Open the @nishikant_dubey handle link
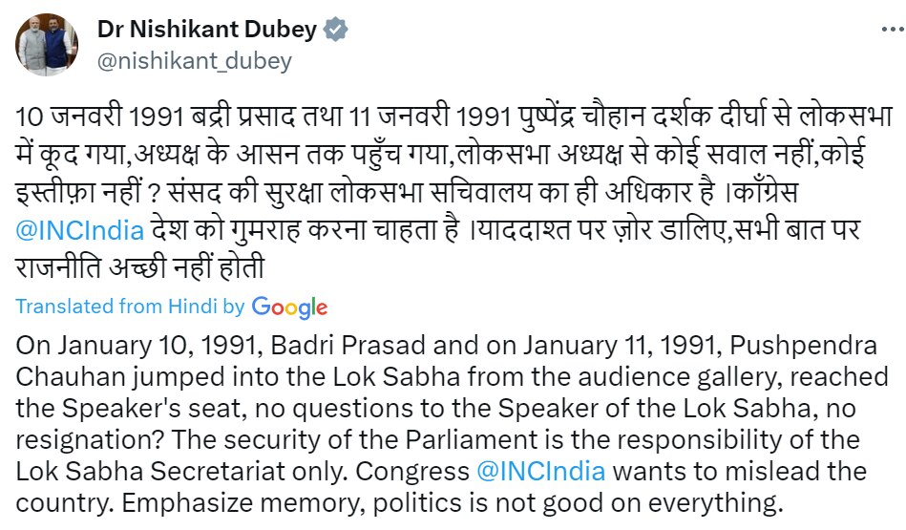 (194, 61)
